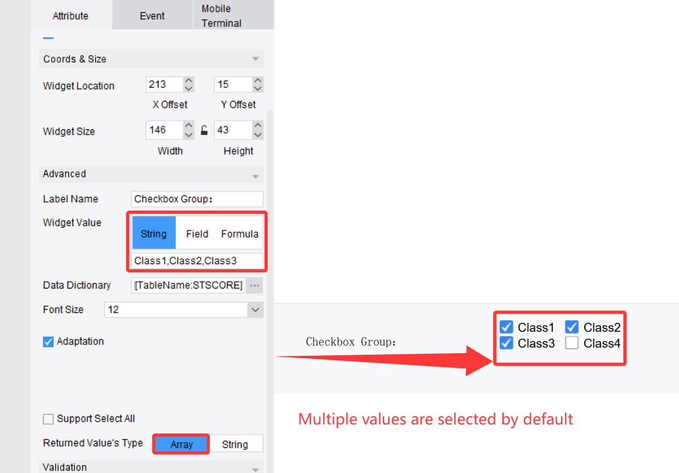This screenshot has width=679, height=473.
Task: Click the 'Checkbox Group:' preview label
Action: pos(351,342)
